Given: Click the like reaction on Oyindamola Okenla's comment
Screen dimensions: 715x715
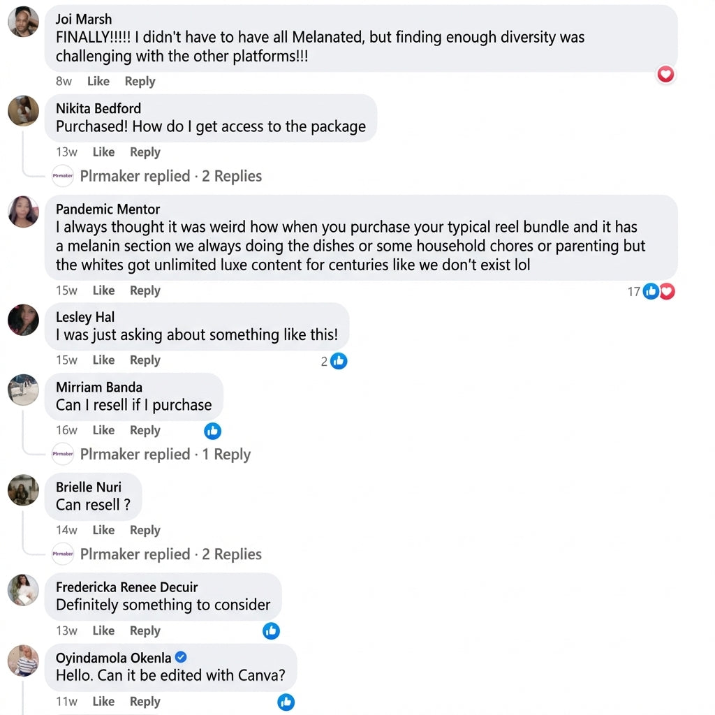Looking at the screenshot, I should (286, 702).
